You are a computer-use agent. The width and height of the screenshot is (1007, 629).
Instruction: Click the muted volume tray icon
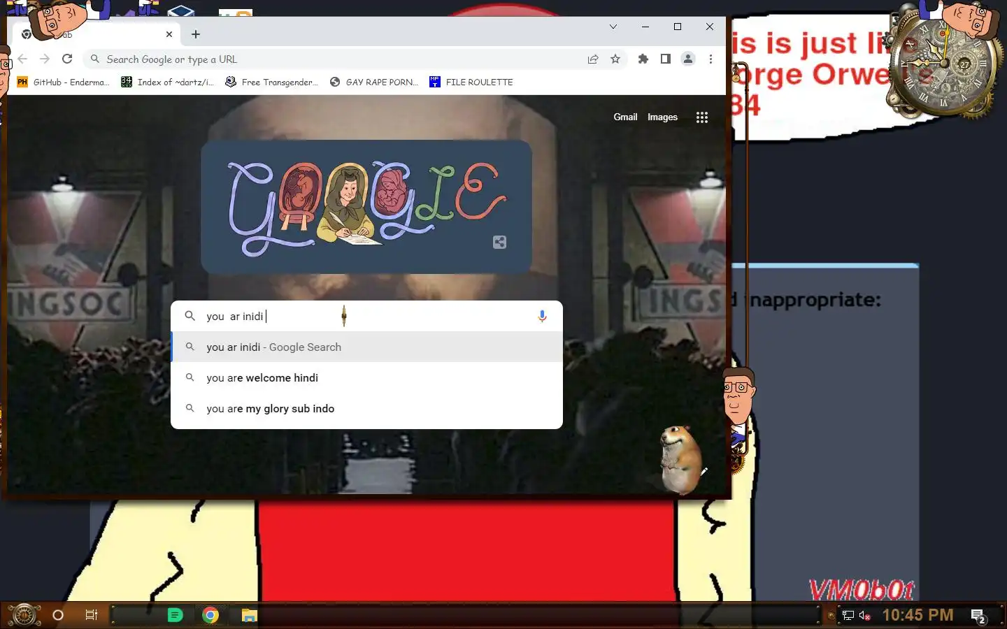pos(864,615)
